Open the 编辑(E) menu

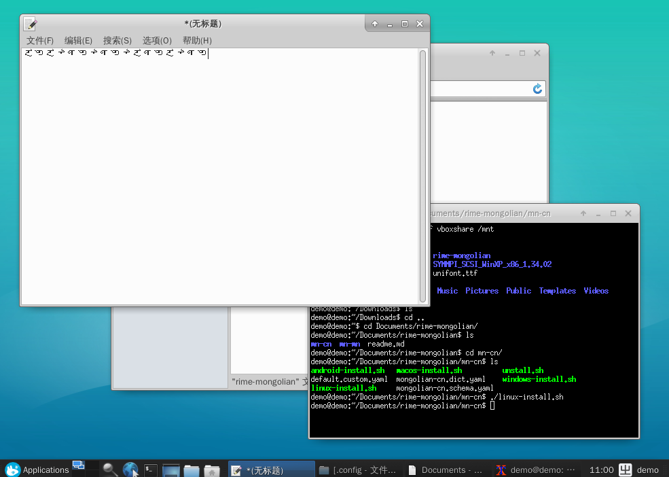[78, 41]
